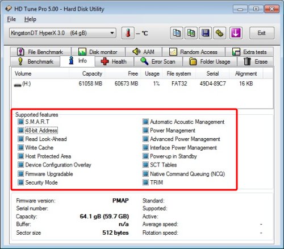
Task: Select the 60673 MB free cell
Action: 126,84
